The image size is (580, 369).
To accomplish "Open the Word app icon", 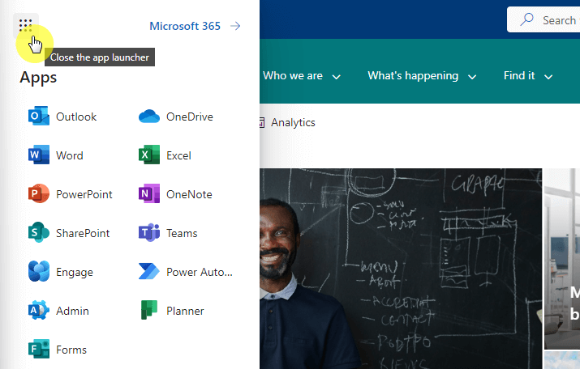I will point(38,155).
